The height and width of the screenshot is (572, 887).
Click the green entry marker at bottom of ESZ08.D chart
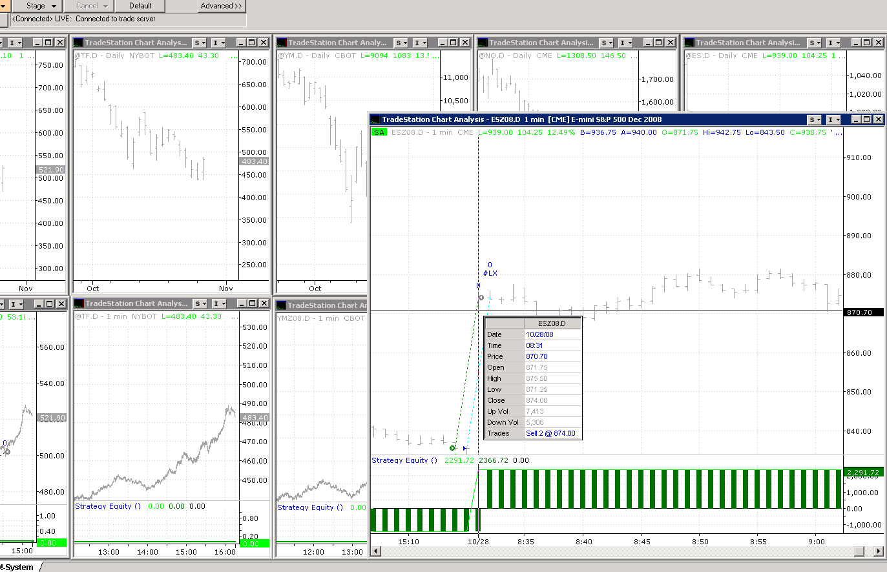(453, 447)
